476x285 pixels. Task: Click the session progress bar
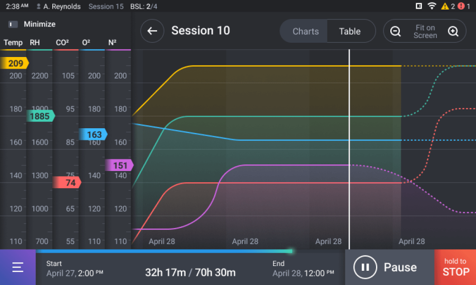pos(164,251)
